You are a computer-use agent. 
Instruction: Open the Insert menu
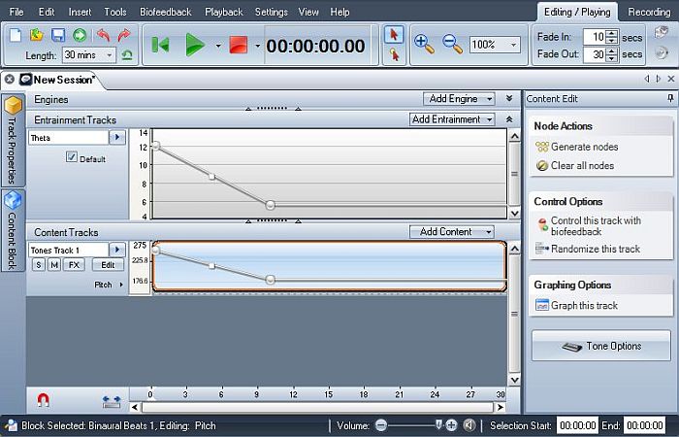[80, 12]
